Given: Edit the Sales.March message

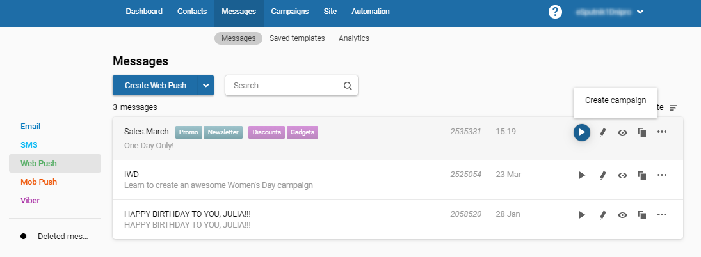Looking at the screenshot, I should click(x=602, y=132).
